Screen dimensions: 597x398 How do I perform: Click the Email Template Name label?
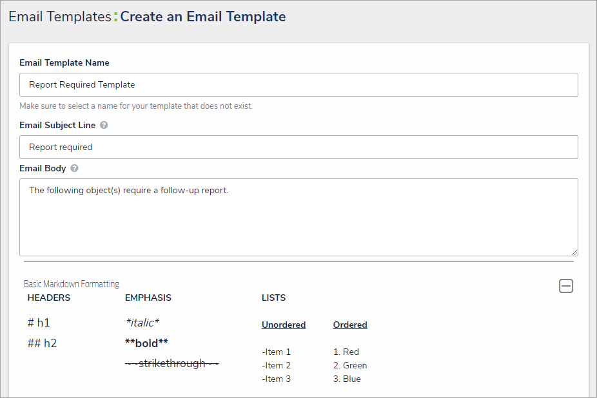point(64,63)
